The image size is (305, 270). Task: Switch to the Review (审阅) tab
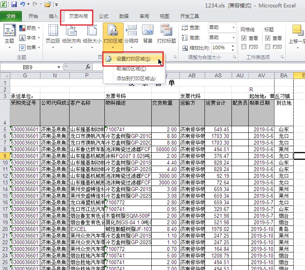click(144, 16)
